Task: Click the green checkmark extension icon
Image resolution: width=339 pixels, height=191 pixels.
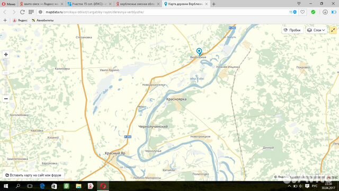Action: pyautogui.click(x=313, y=12)
